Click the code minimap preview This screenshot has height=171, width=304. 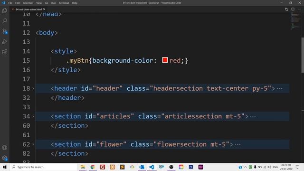click(295, 21)
